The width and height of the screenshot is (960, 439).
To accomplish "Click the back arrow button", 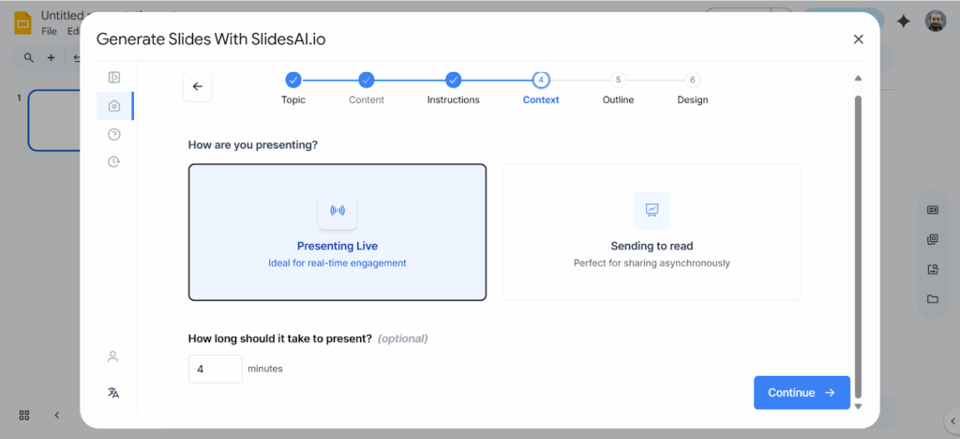I will (x=197, y=86).
